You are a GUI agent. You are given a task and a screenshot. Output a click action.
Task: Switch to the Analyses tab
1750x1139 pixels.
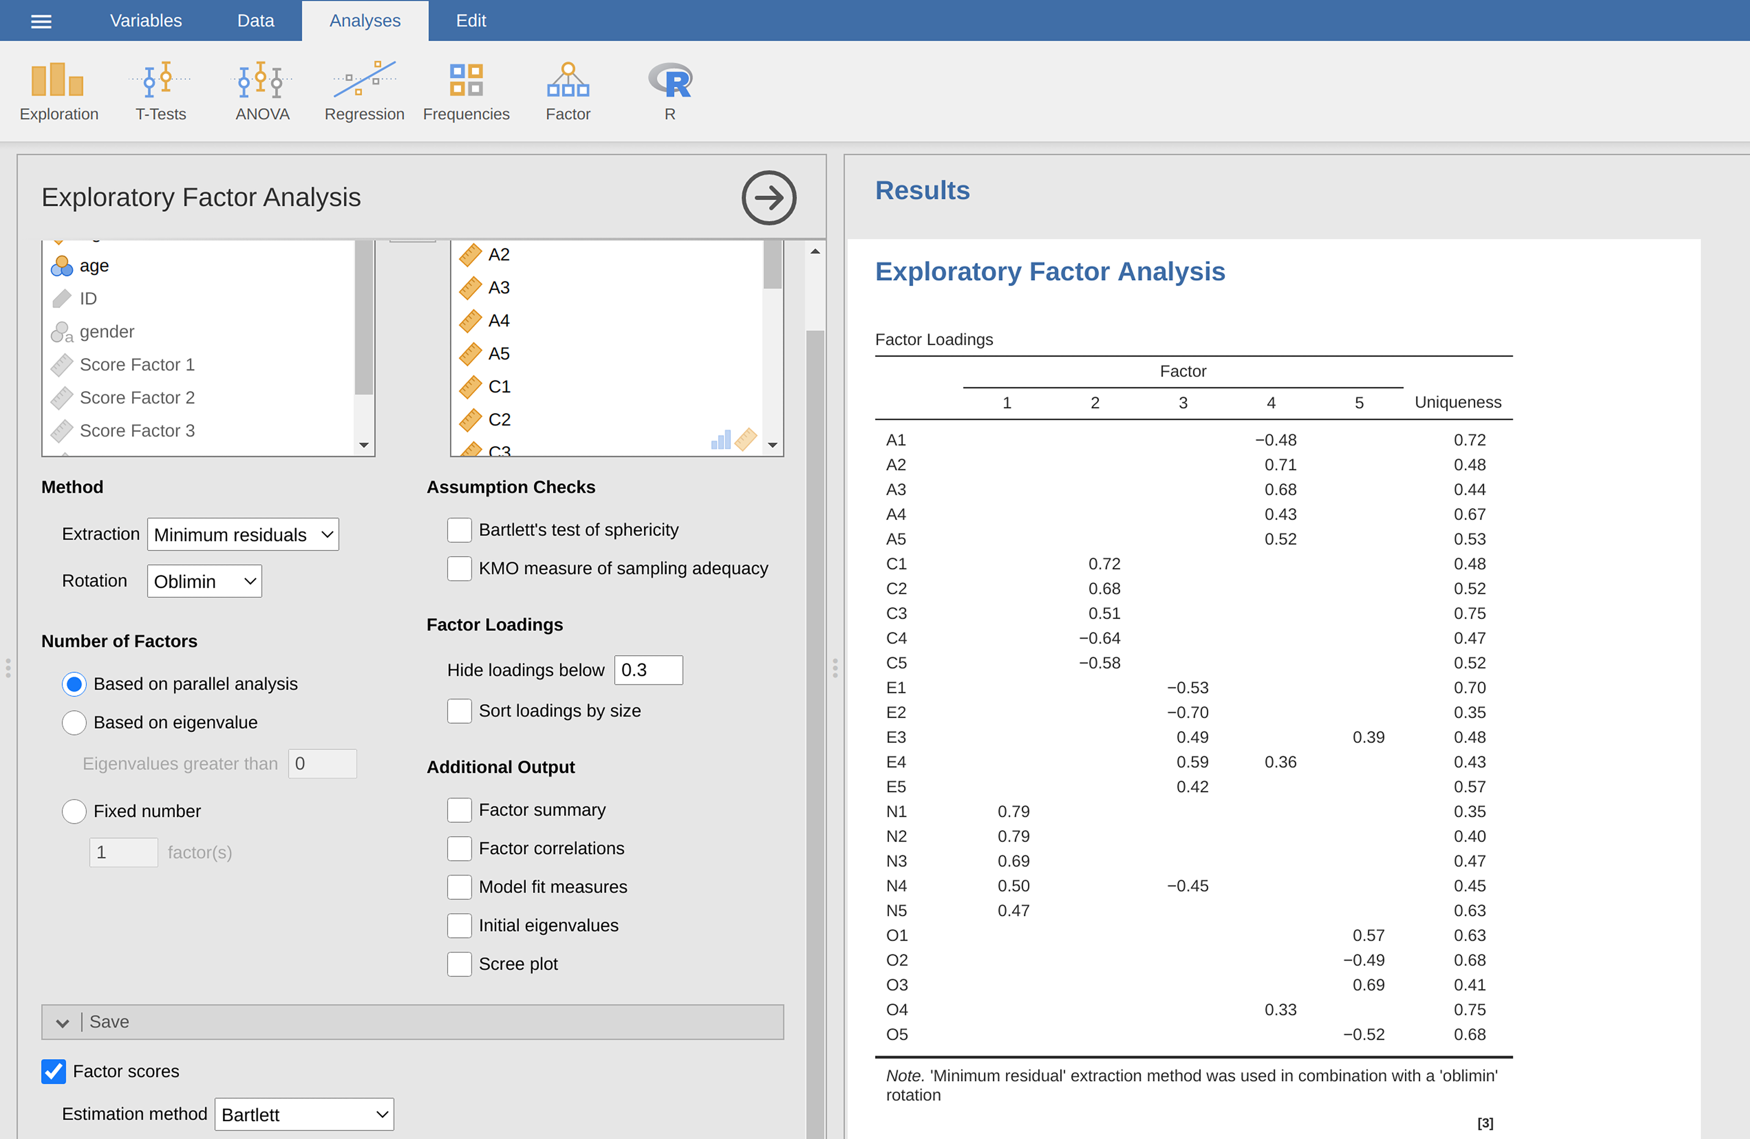[365, 21]
